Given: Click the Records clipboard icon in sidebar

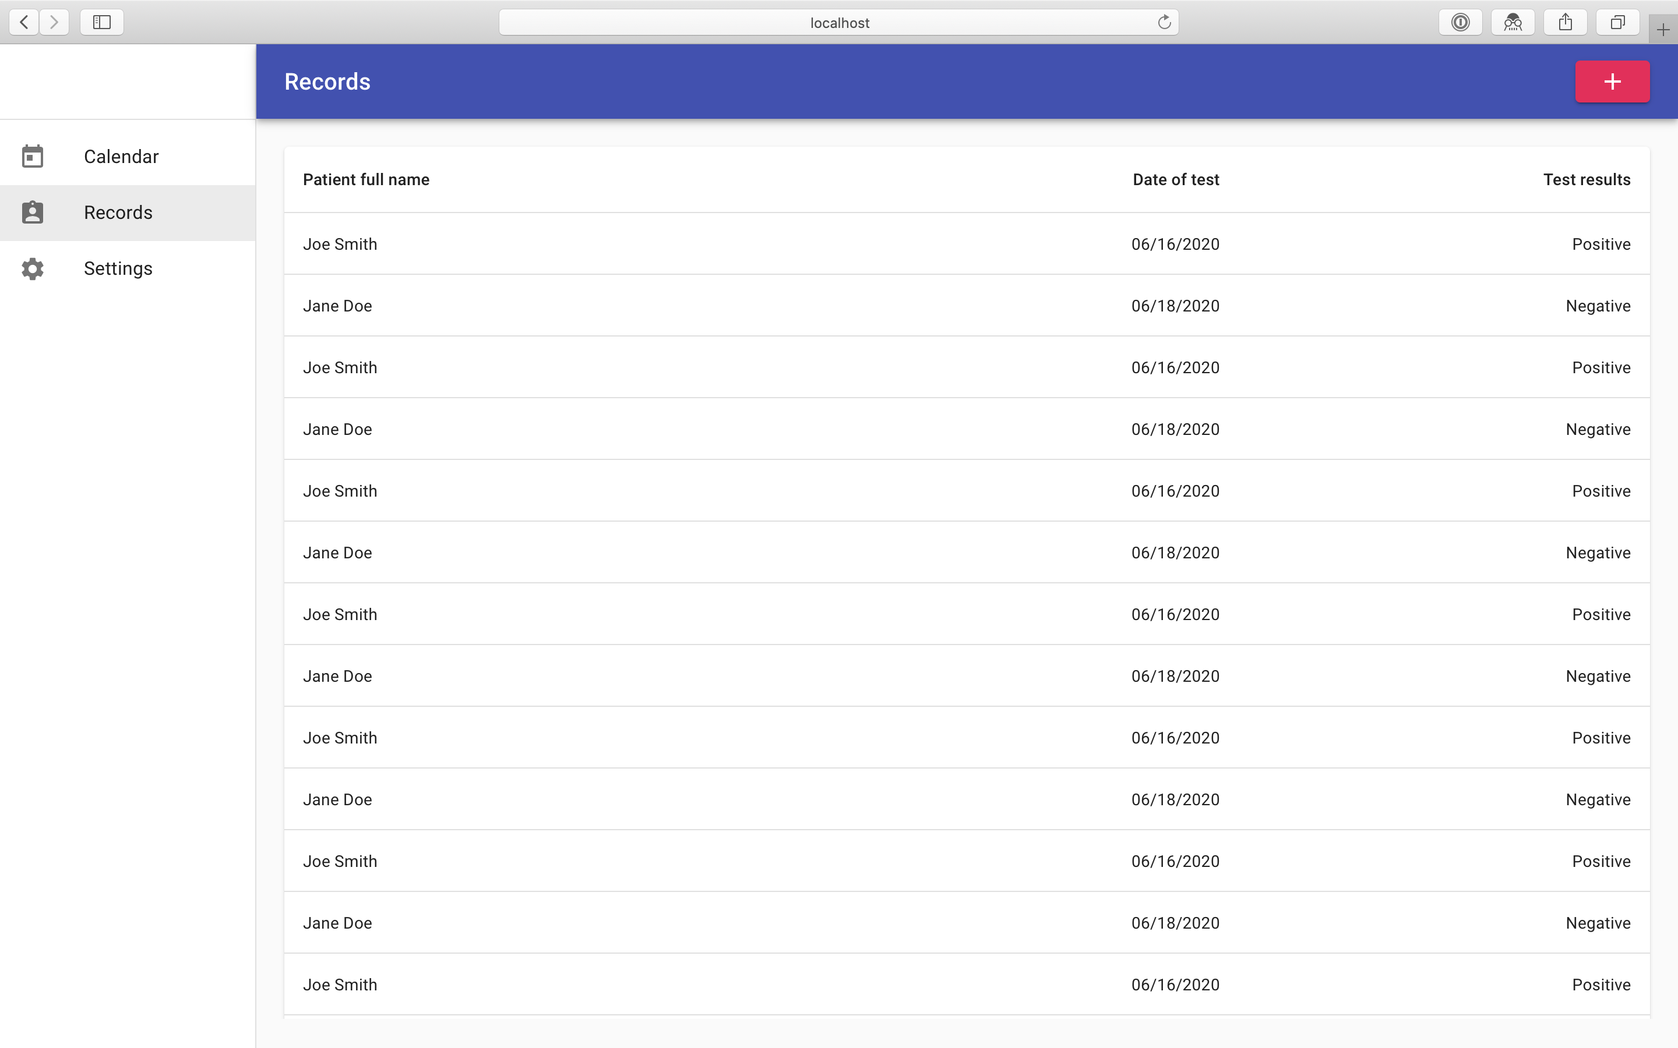Looking at the screenshot, I should [33, 213].
